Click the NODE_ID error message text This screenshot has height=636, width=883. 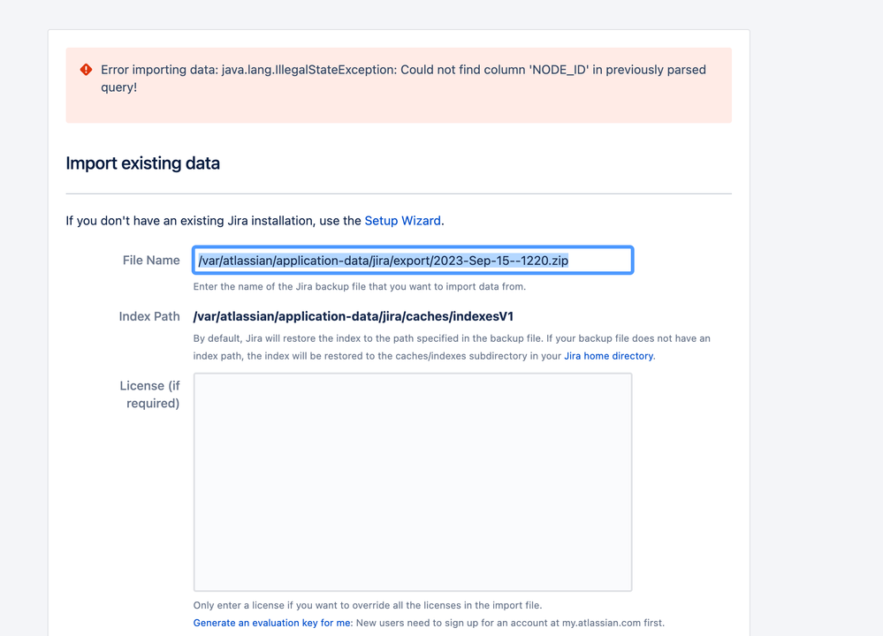point(403,79)
